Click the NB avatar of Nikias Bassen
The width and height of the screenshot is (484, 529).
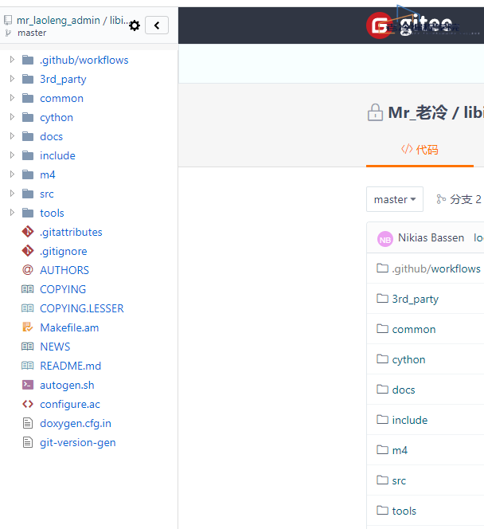(385, 239)
